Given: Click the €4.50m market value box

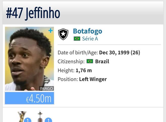Looking at the screenshot, I should tap(29, 98).
